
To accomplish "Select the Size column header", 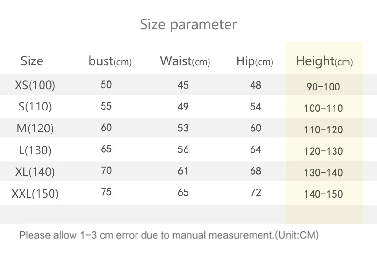I will tap(32, 61).
